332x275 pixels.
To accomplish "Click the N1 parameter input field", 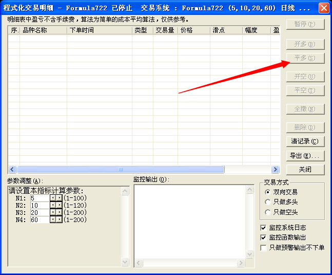I will click(x=40, y=198).
